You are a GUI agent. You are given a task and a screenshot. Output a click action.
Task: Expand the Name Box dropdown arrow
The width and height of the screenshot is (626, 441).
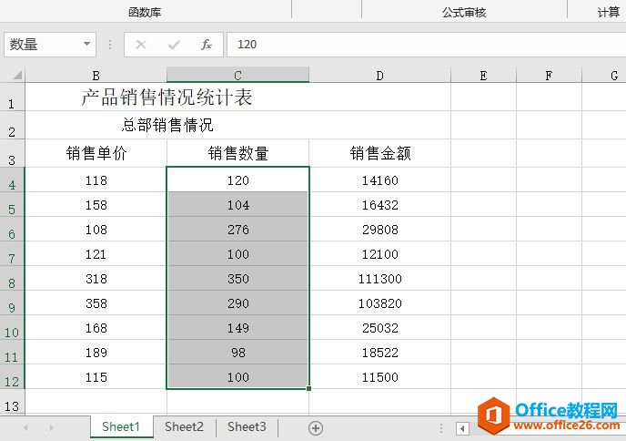point(86,44)
